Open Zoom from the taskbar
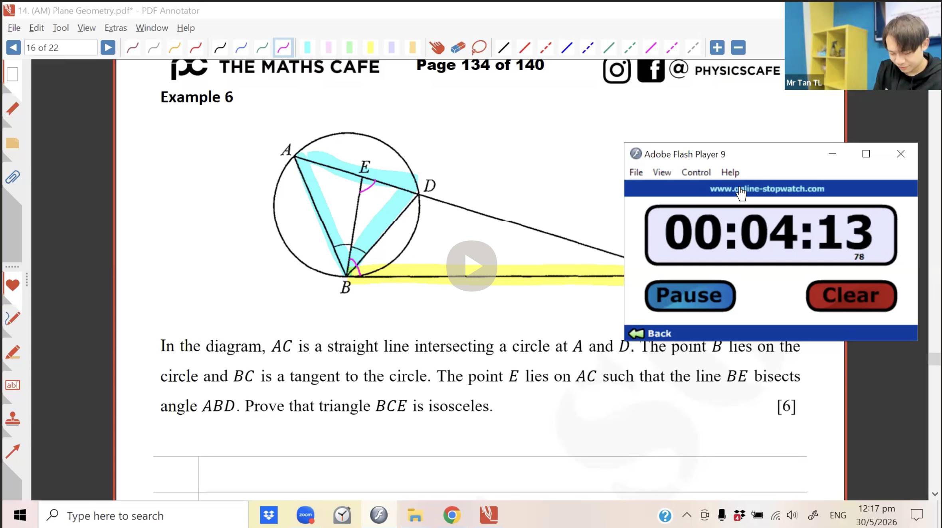This screenshot has height=528, width=942. 305,515
